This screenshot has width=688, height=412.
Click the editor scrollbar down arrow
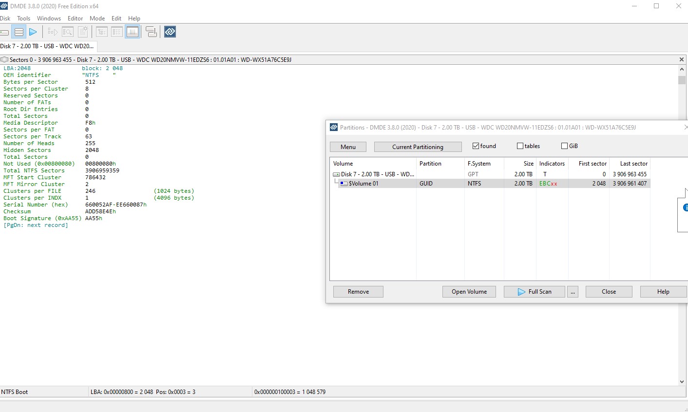coord(682,382)
